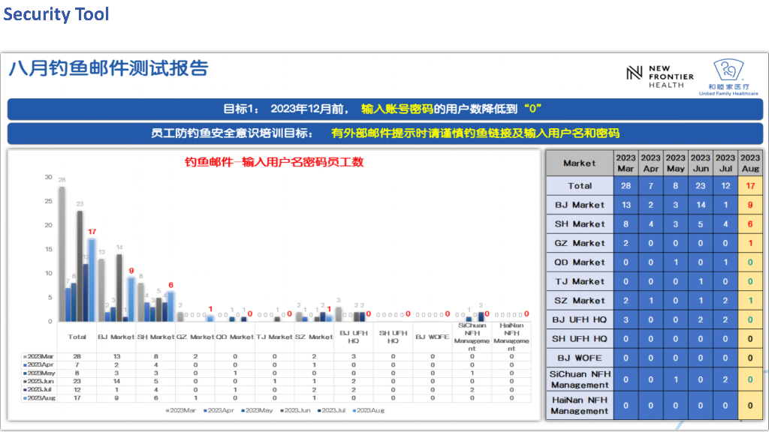Click the red 9 label above BJ Market bars
The width and height of the screenshot is (769, 432).
(x=131, y=270)
